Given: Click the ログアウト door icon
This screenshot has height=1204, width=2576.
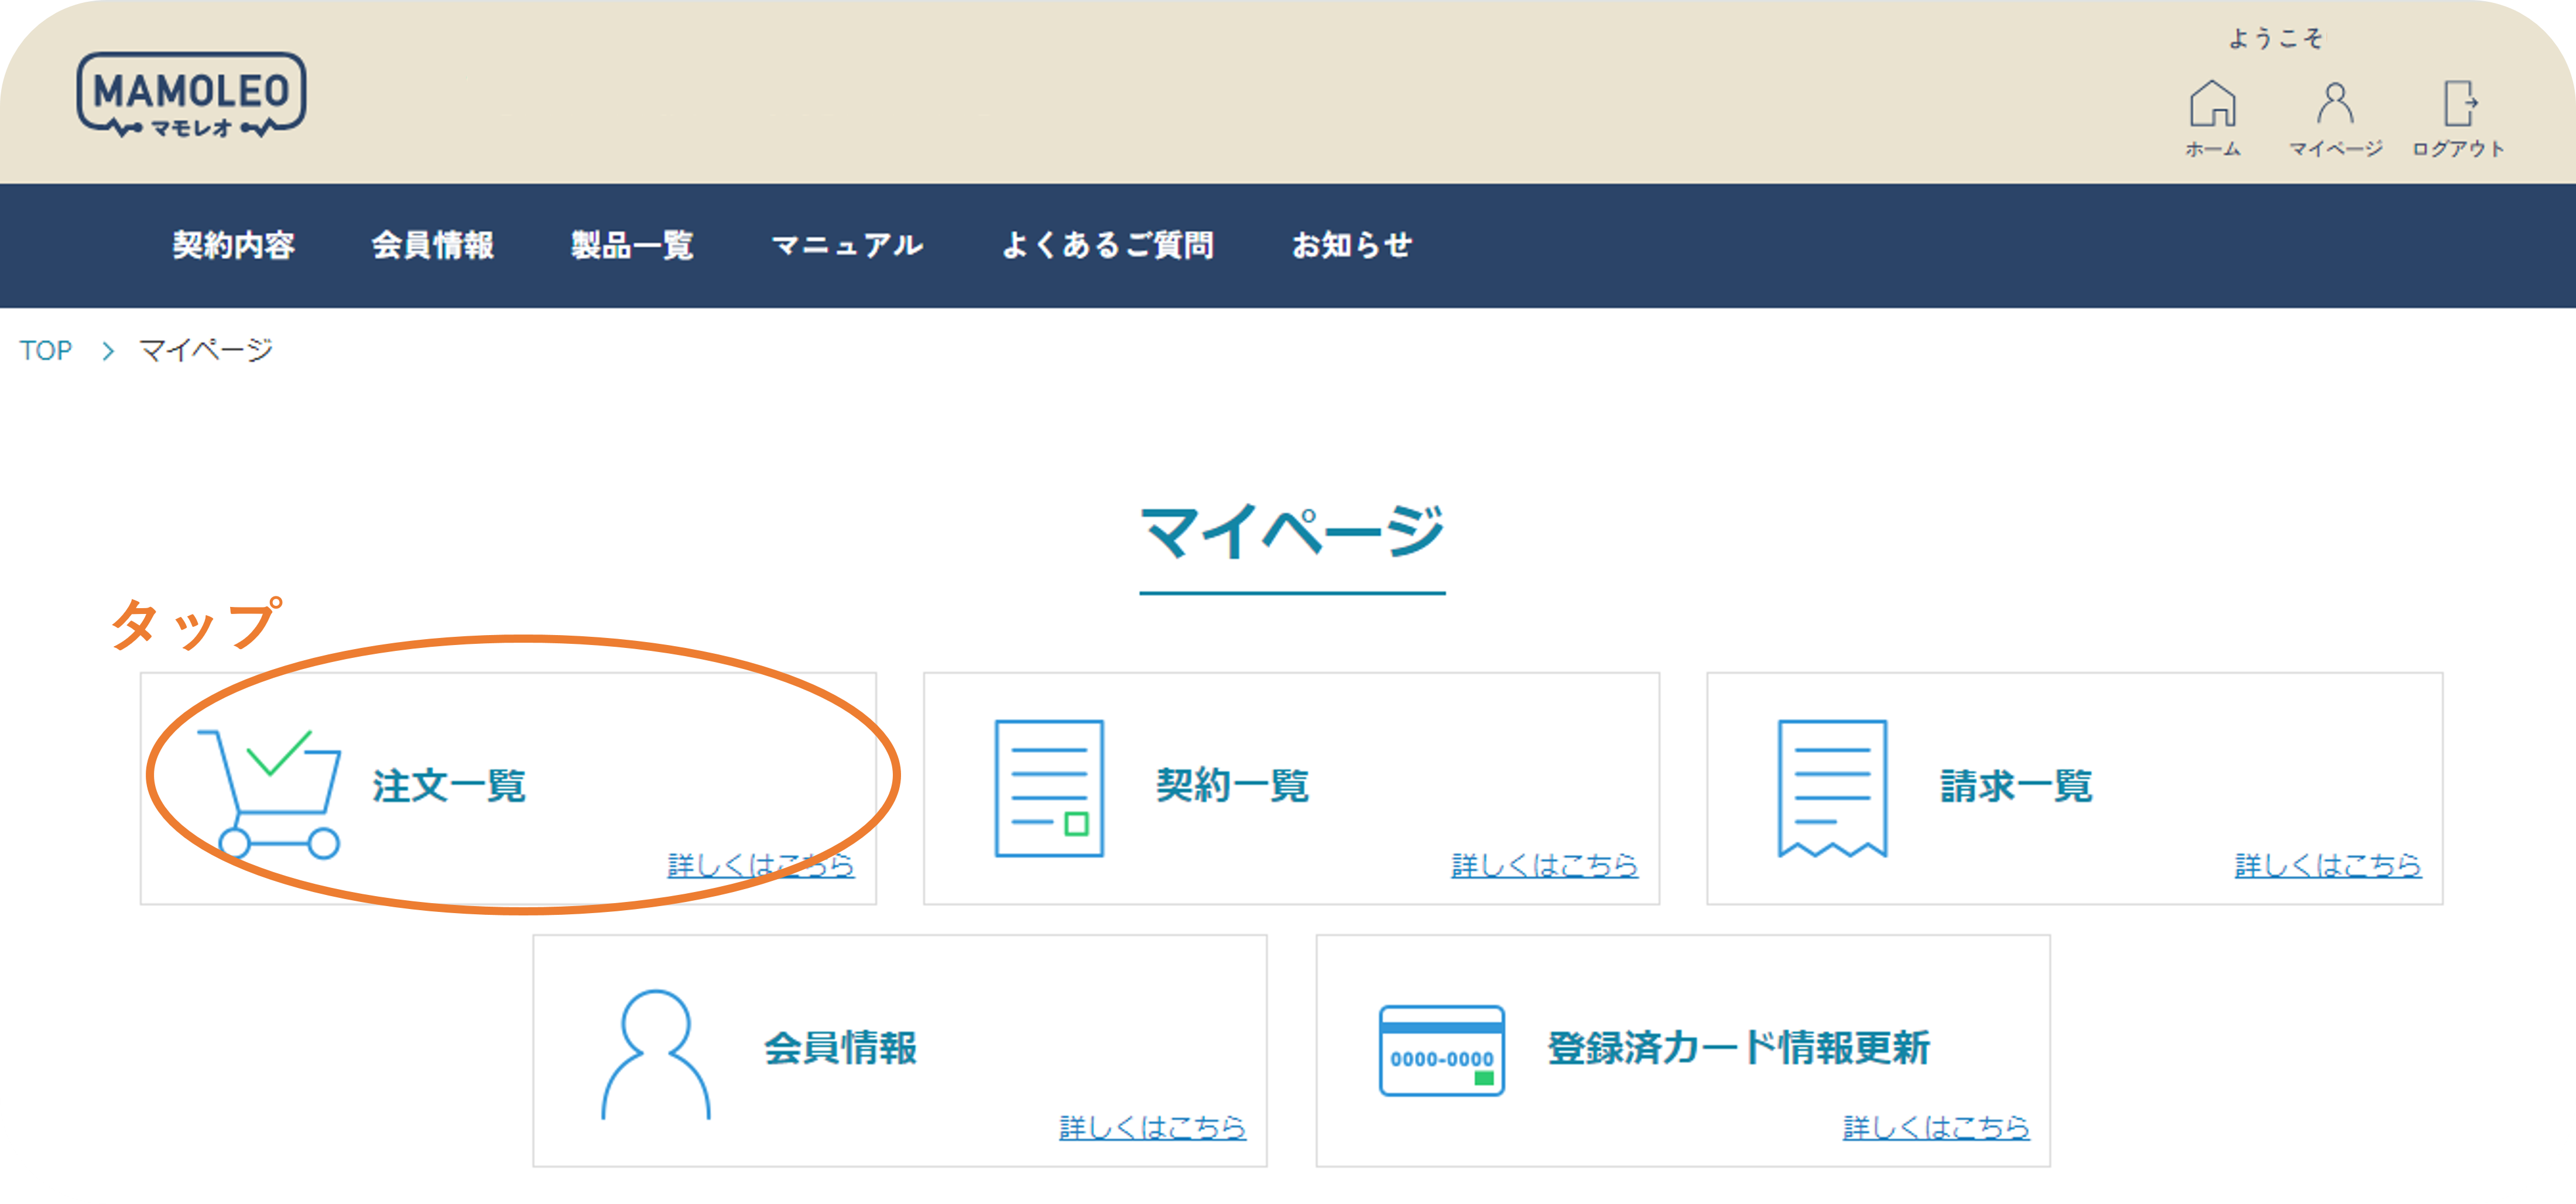Looking at the screenshot, I should (2460, 103).
